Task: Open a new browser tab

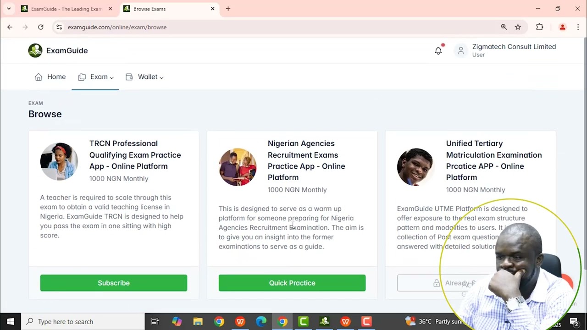Action: [228, 9]
